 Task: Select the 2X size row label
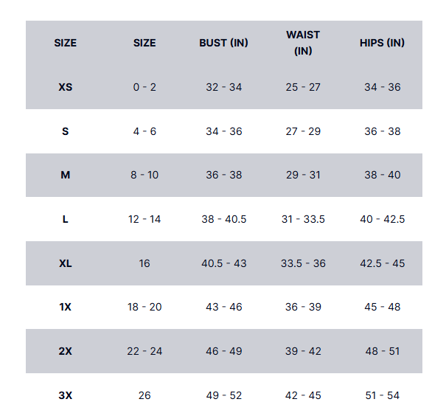pyautogui.click(x=66, y=351)
